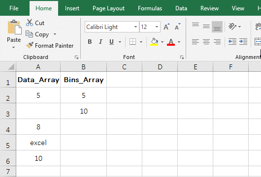Click the Borders icon
The width and height of the screenshot is (261, 177).
pos(132,42)
